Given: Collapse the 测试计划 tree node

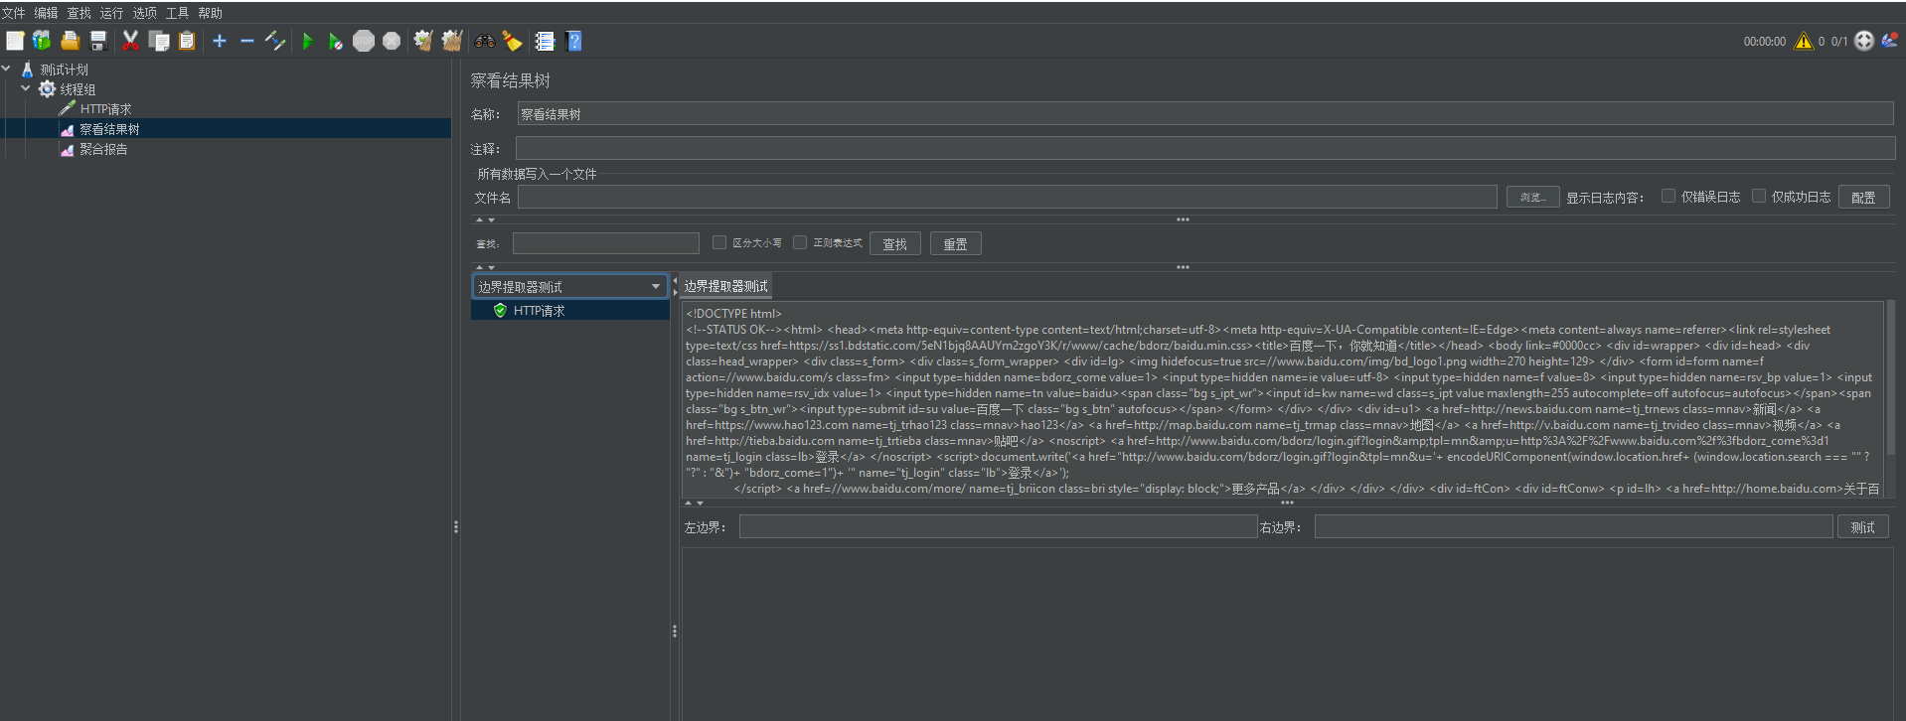Looking at the screenshot, I should (x=7, y=69).
